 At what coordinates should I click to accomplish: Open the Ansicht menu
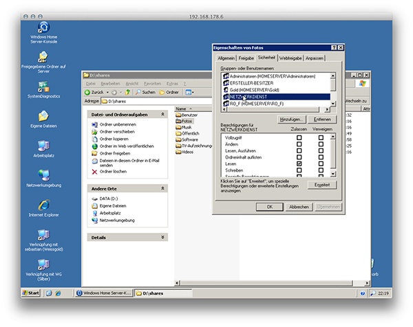point(133,83)
